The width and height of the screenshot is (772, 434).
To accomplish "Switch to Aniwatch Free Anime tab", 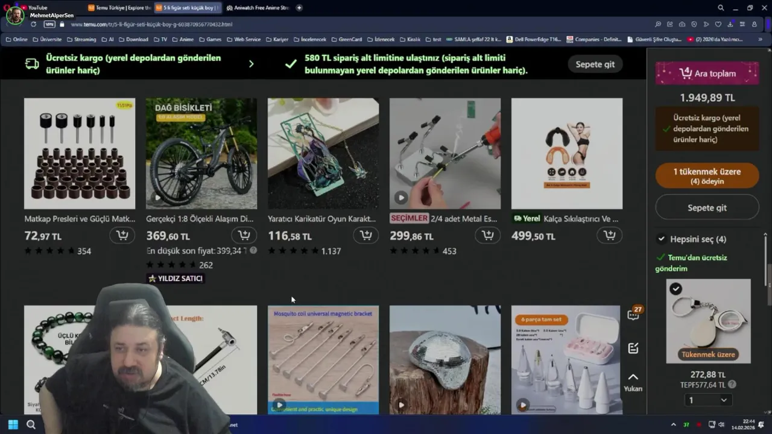I will (258, 8).
